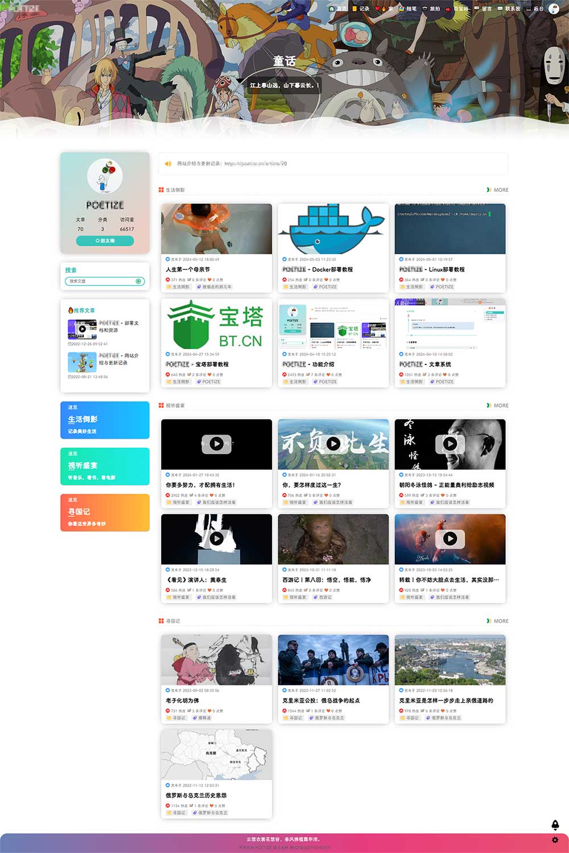The width and height of the screenshot is (569, 853).
Task: Click the 分类 3 stat in profile card
Action: [x=102, y=224]
